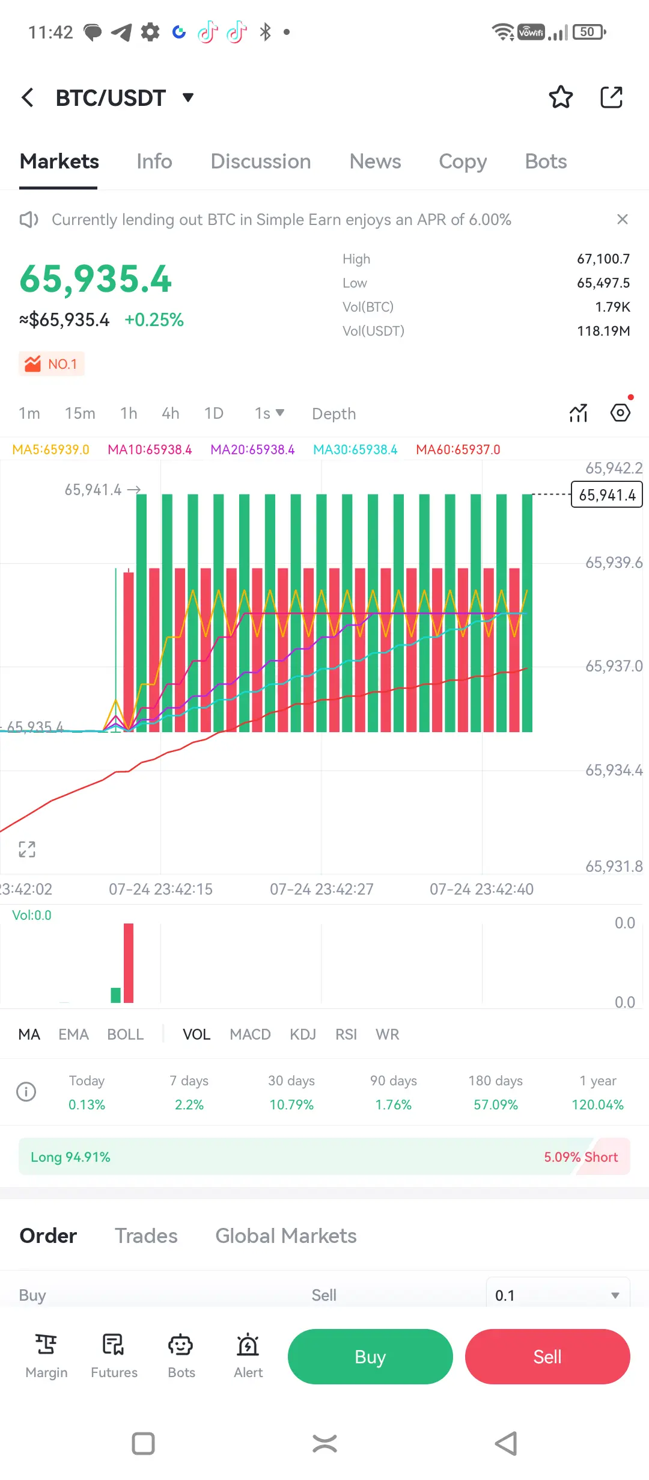
Task: Select the RSI sub-indicator
Action: [346, 1034]
